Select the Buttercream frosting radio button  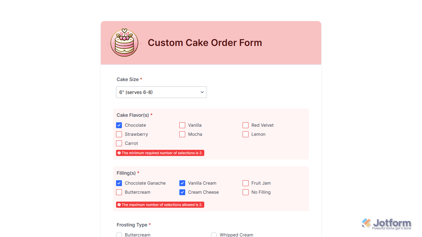pyautogui.click(x=119, y=235)
